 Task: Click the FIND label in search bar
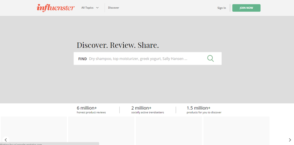[82, 59]
